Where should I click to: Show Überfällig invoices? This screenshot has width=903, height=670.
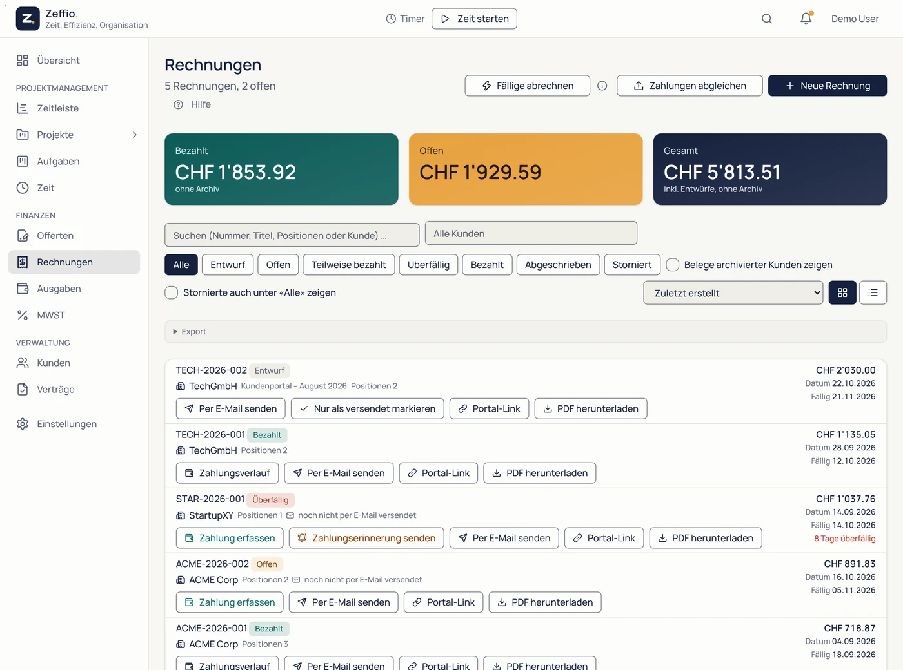pos(429,265)
